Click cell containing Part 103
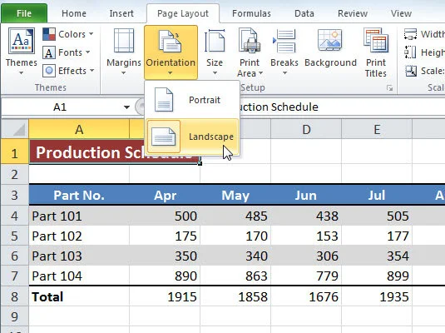This screenshot has height=333, width=445. click(x=79, y=256)
